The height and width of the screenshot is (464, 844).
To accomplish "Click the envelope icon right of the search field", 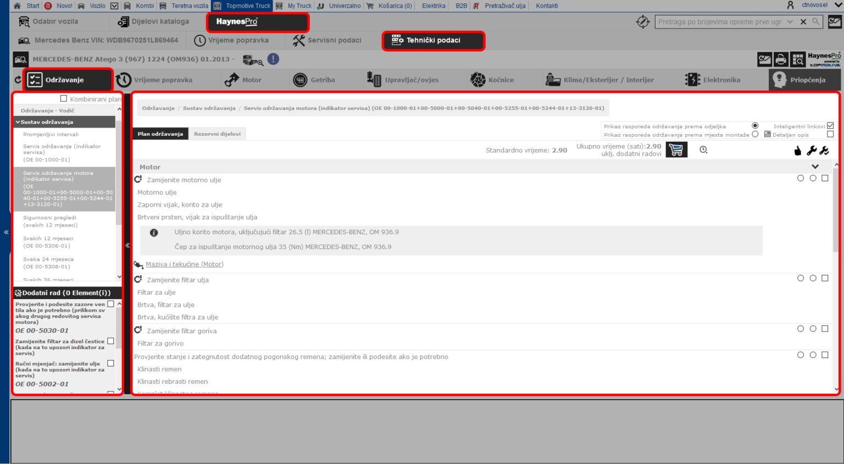I will coord(835,21).
